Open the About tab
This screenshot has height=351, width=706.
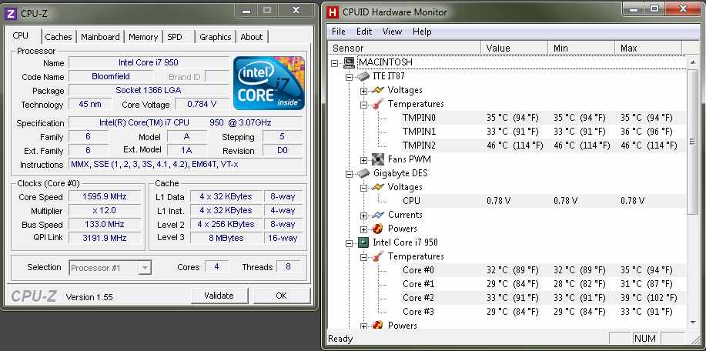252,37
